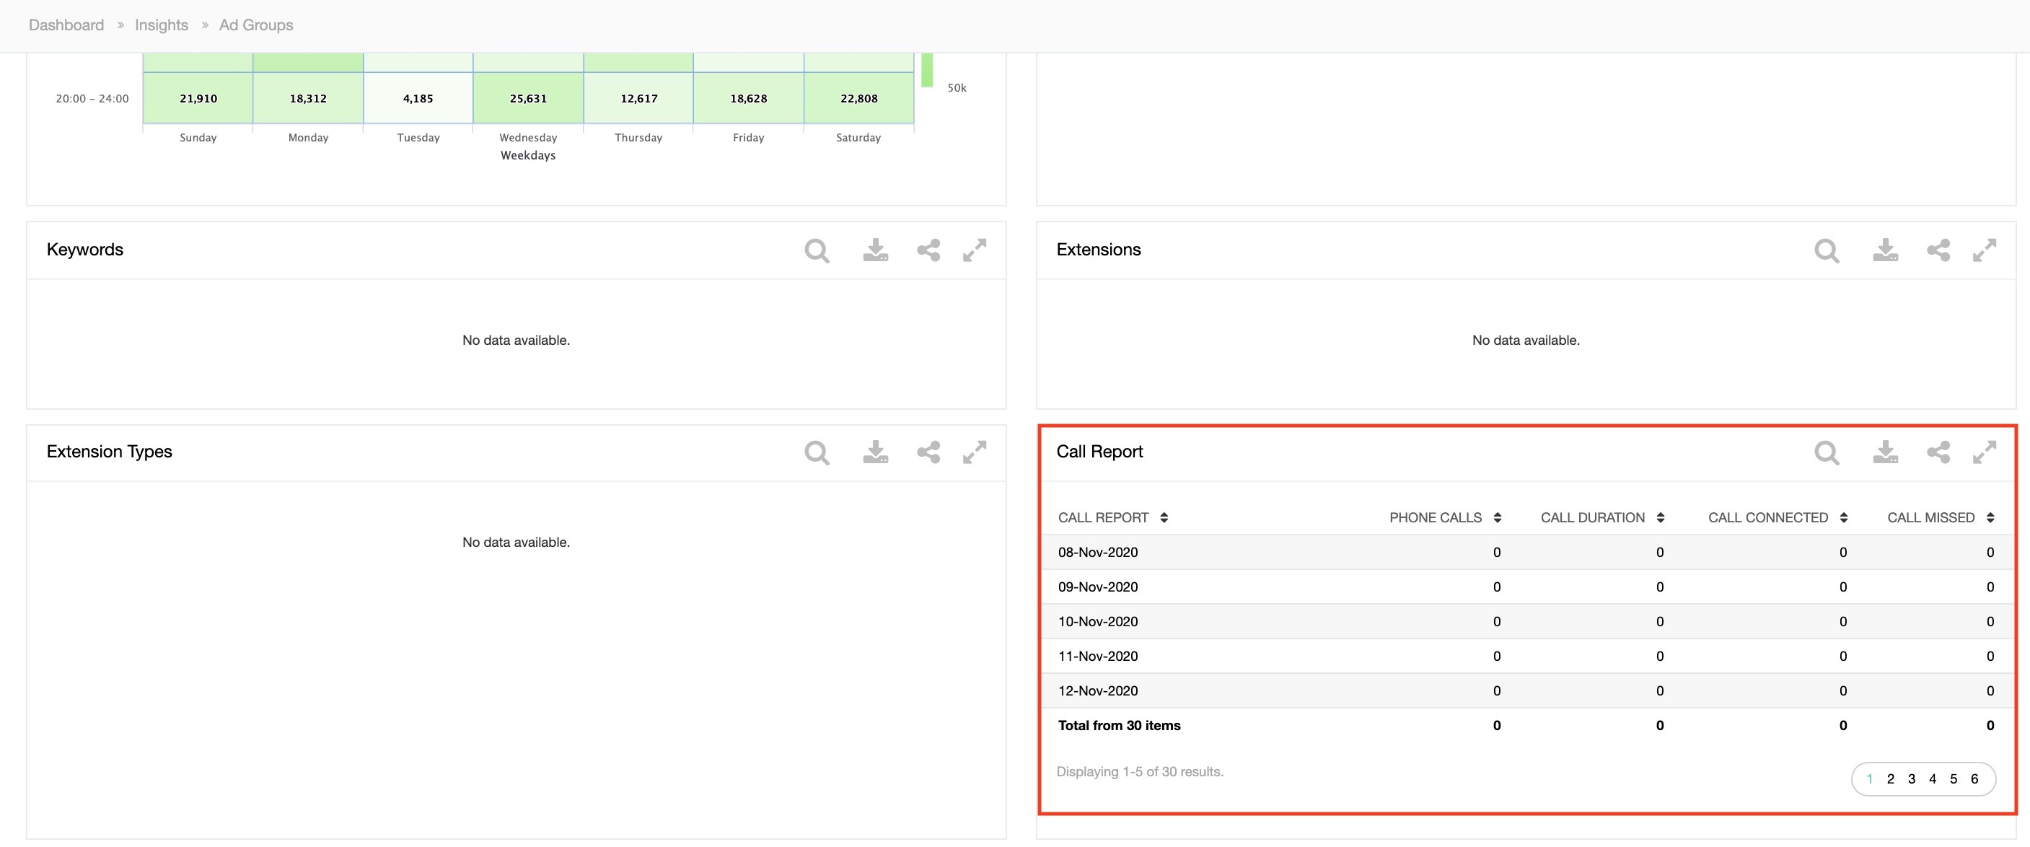
Task: Go to Dashboard breadcrumb
Action: 66,25
